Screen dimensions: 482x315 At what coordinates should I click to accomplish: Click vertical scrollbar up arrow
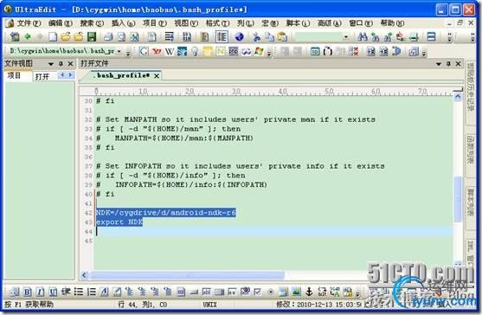click(458, 97)
